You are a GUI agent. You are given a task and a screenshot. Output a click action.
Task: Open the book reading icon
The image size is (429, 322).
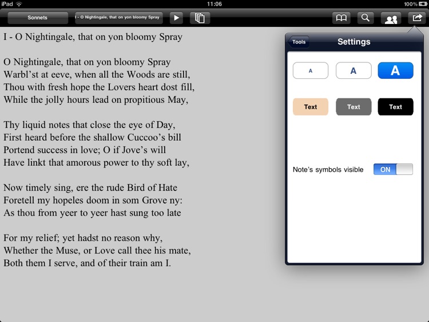[341, 18]
